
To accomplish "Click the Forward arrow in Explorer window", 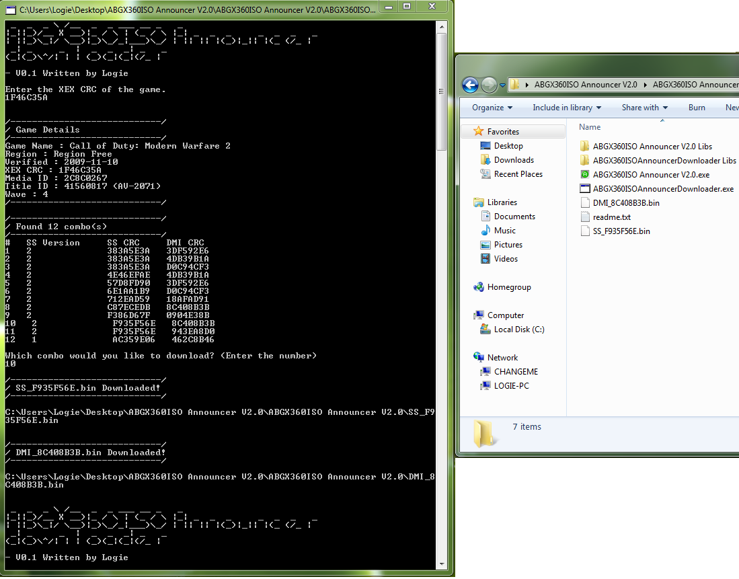I will click(490, 85).
